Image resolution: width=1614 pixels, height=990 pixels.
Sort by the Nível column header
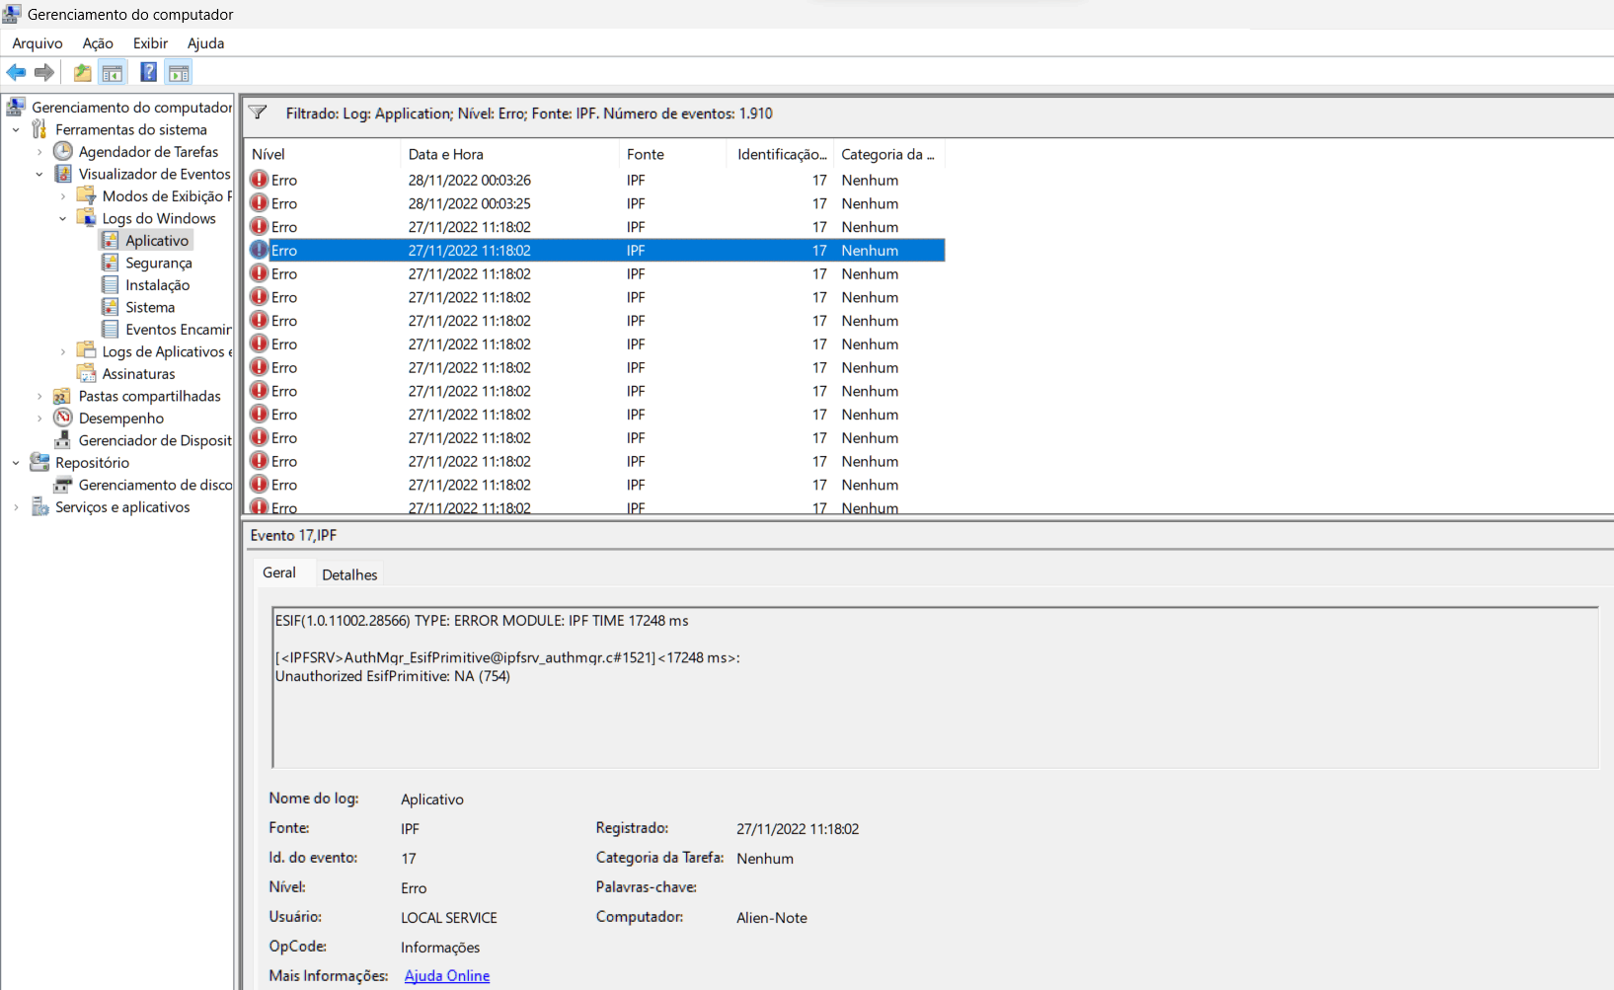pyautogui.click(x=322, y=154)
